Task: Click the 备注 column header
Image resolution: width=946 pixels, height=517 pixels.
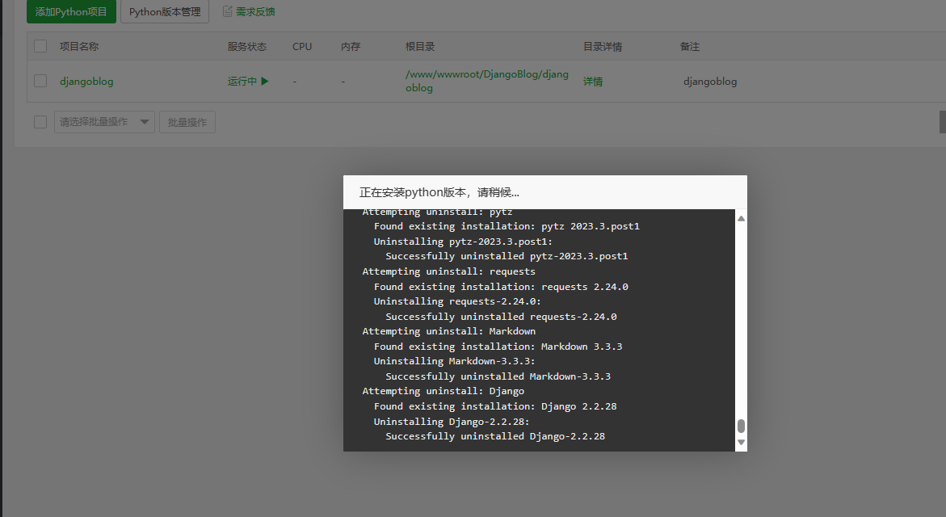Action: pyautogui.click(x=690, y=47)
